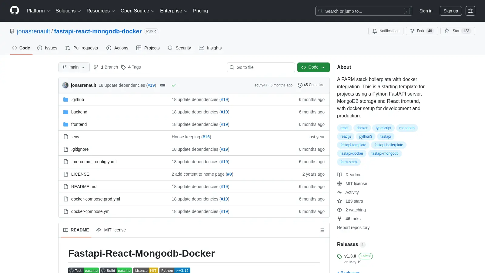Open README outline list icon
This screenshot has width=485, height=273.
[x=322, y=230]
